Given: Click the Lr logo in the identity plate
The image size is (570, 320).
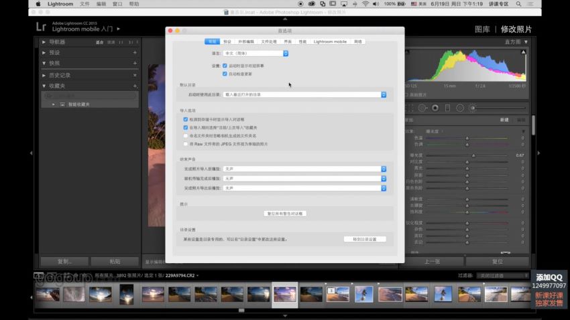Looking at the screenshot, I should (x=41, y=27).
